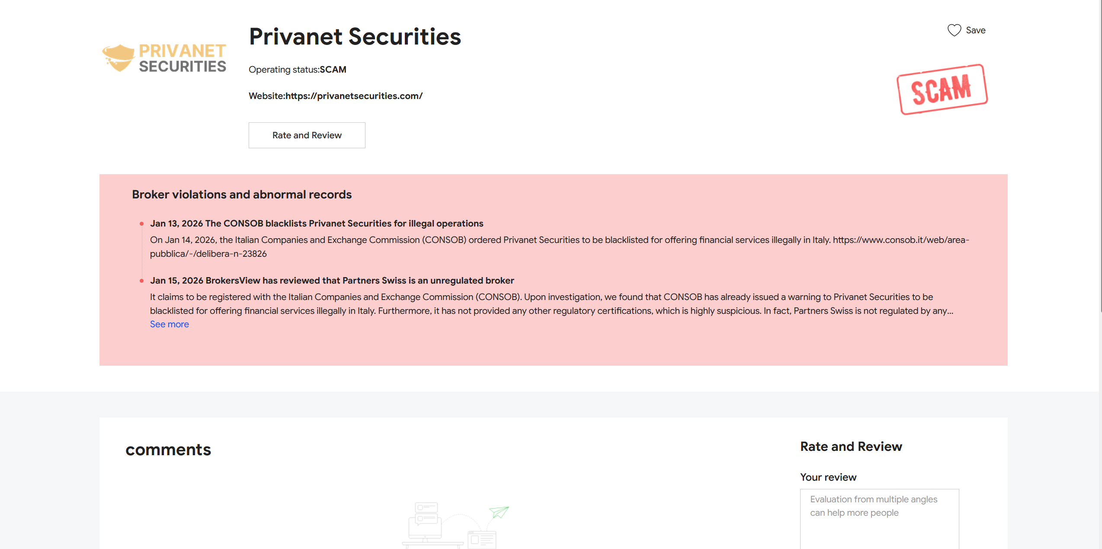Click the Broker violations and abnormal records heading
The width and height of the screenshot is (1102, 549).
click(242, 195)
